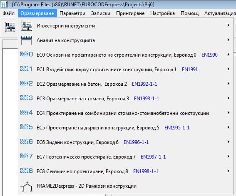This screenshot has height=196, width=236.
Task: Click the EN1990 standard label
Action: 209,55
